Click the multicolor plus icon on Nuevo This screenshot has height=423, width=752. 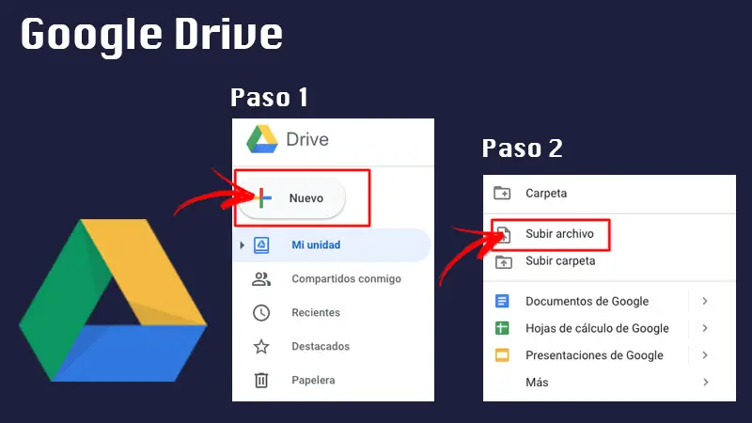(x=262, y=197)
